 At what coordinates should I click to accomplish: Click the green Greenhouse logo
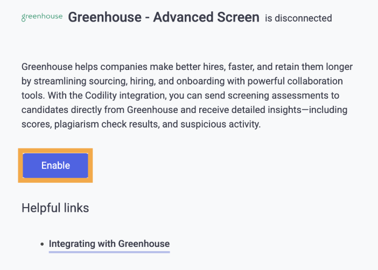42,17
